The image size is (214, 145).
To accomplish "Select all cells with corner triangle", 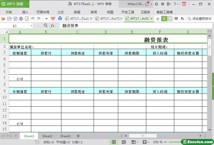I will [6, 32].
